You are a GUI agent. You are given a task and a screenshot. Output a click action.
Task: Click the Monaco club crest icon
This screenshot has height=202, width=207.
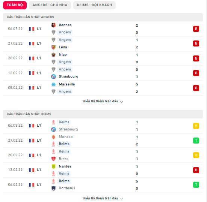coord(53,137)
